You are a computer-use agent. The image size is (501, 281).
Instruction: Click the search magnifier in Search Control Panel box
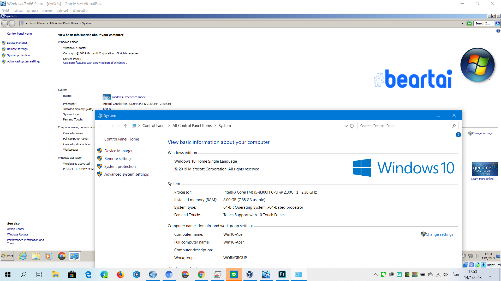pyautogui.click(x=454, y=126)
